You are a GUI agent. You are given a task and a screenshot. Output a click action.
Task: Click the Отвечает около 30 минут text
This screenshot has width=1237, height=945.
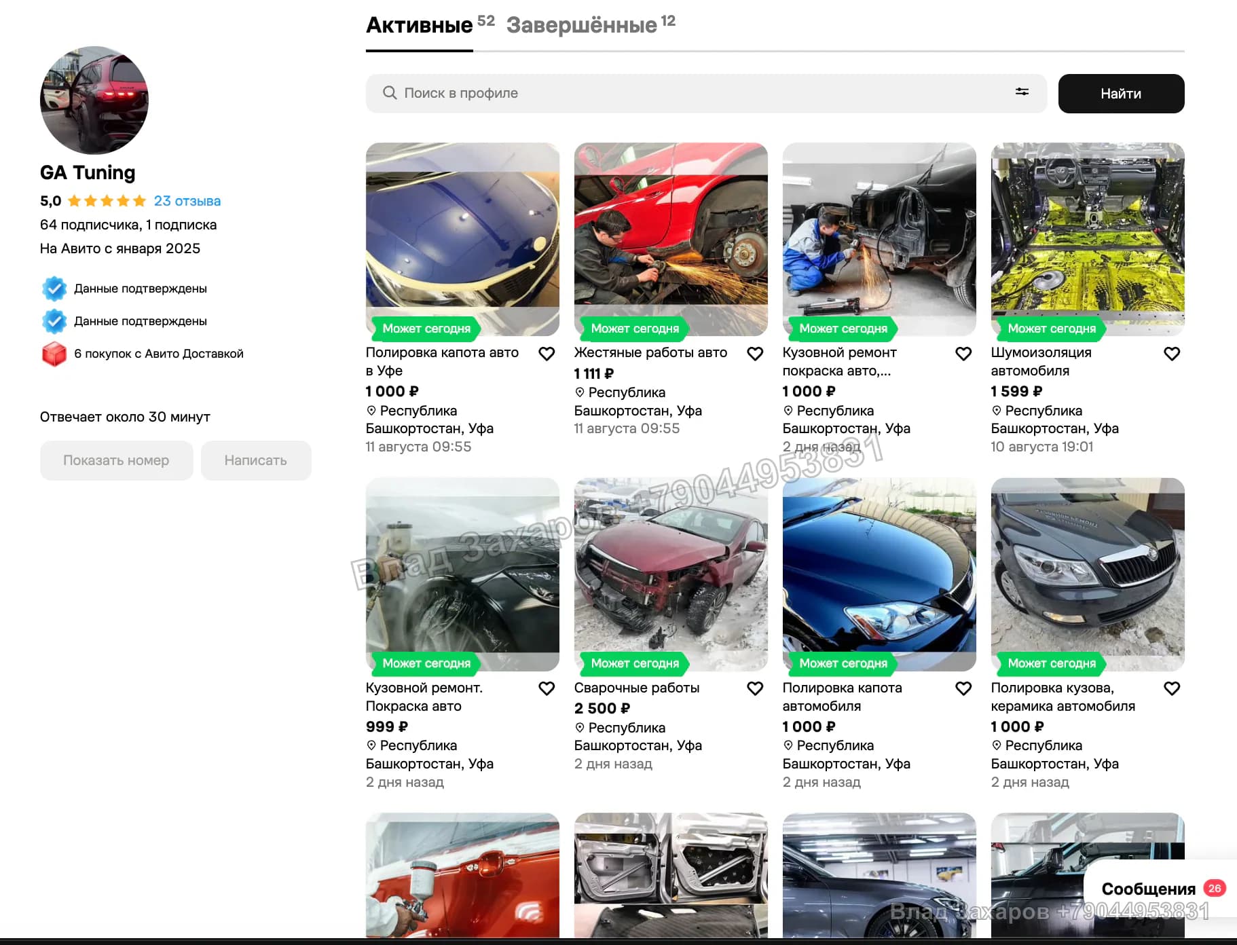pyautogui.click(x=125, y=417)
